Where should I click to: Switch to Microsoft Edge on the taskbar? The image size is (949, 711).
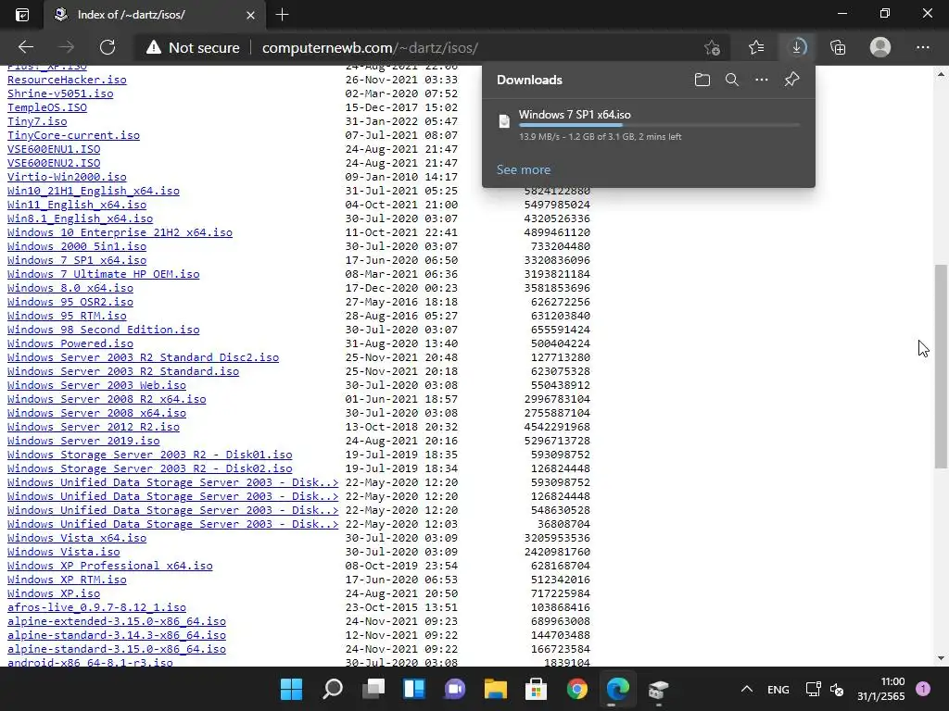[618, 689]
